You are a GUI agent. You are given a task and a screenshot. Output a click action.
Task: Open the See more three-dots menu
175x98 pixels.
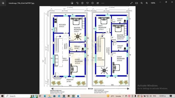pyautogui.click(x=103, y=3)
